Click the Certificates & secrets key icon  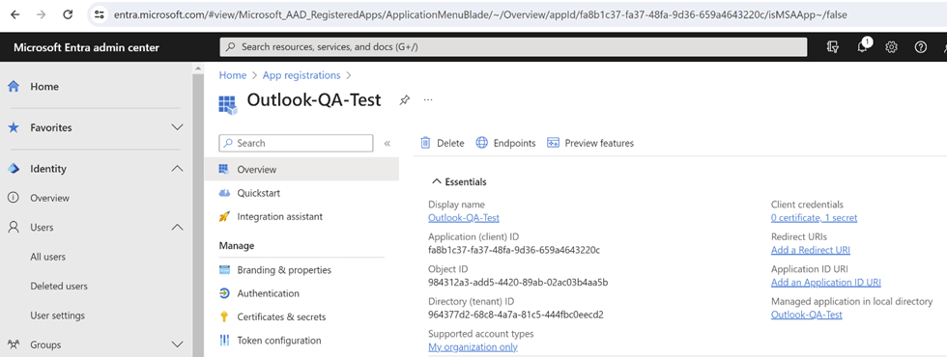pos(224,317)
